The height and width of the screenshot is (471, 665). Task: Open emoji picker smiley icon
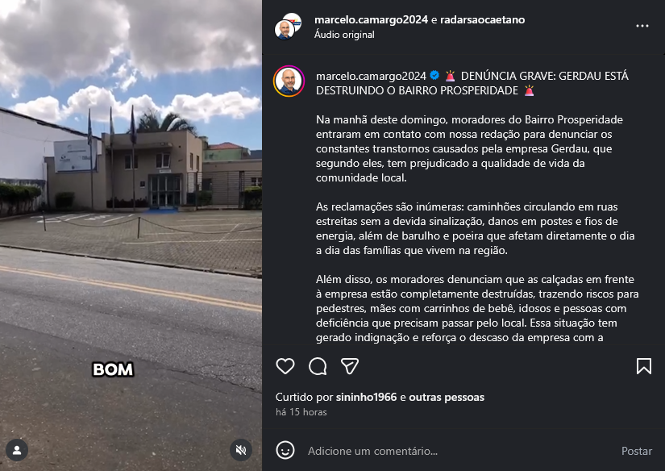point(285,450)
